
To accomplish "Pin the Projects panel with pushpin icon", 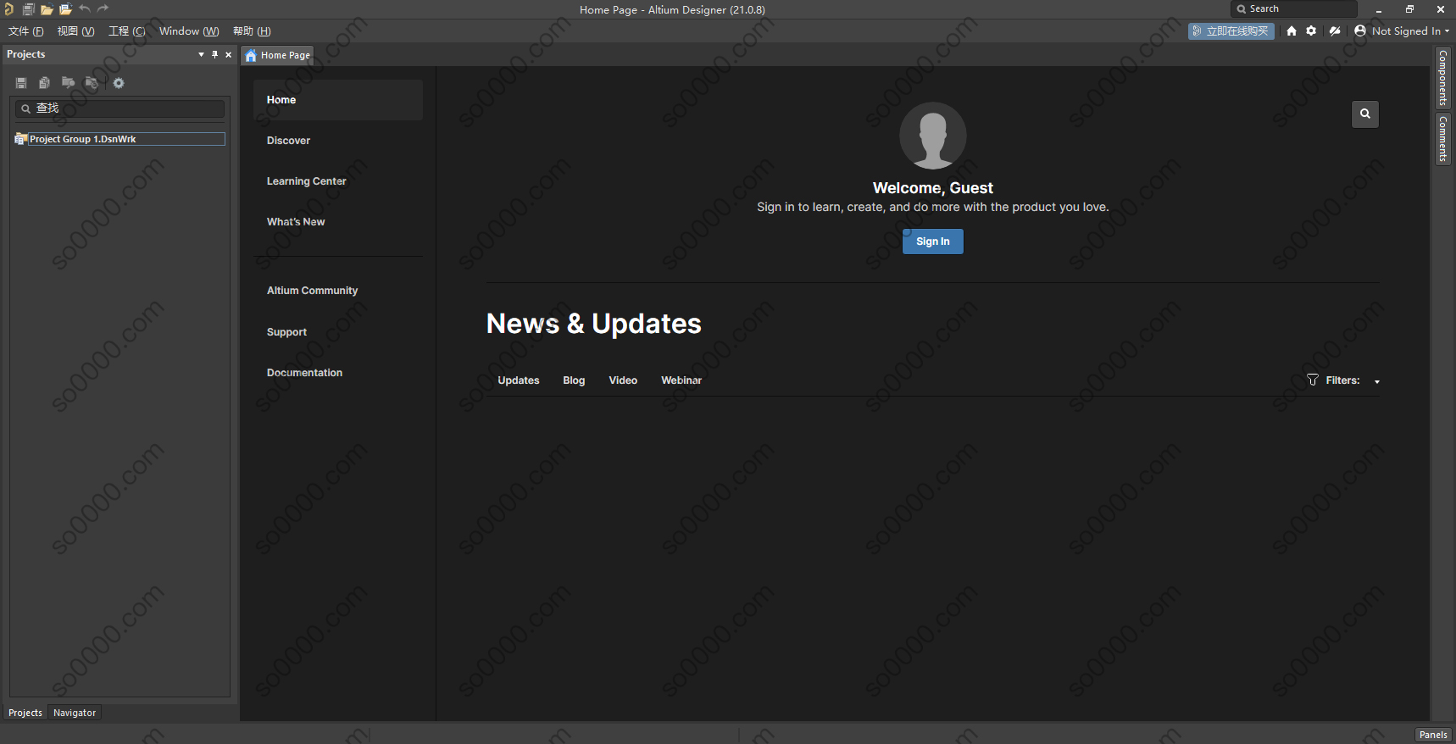I will 214,54.
